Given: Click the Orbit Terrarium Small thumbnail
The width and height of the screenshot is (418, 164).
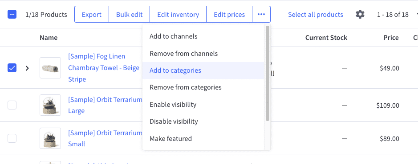Looking at the screenshot, I should [x=50, y=138].
